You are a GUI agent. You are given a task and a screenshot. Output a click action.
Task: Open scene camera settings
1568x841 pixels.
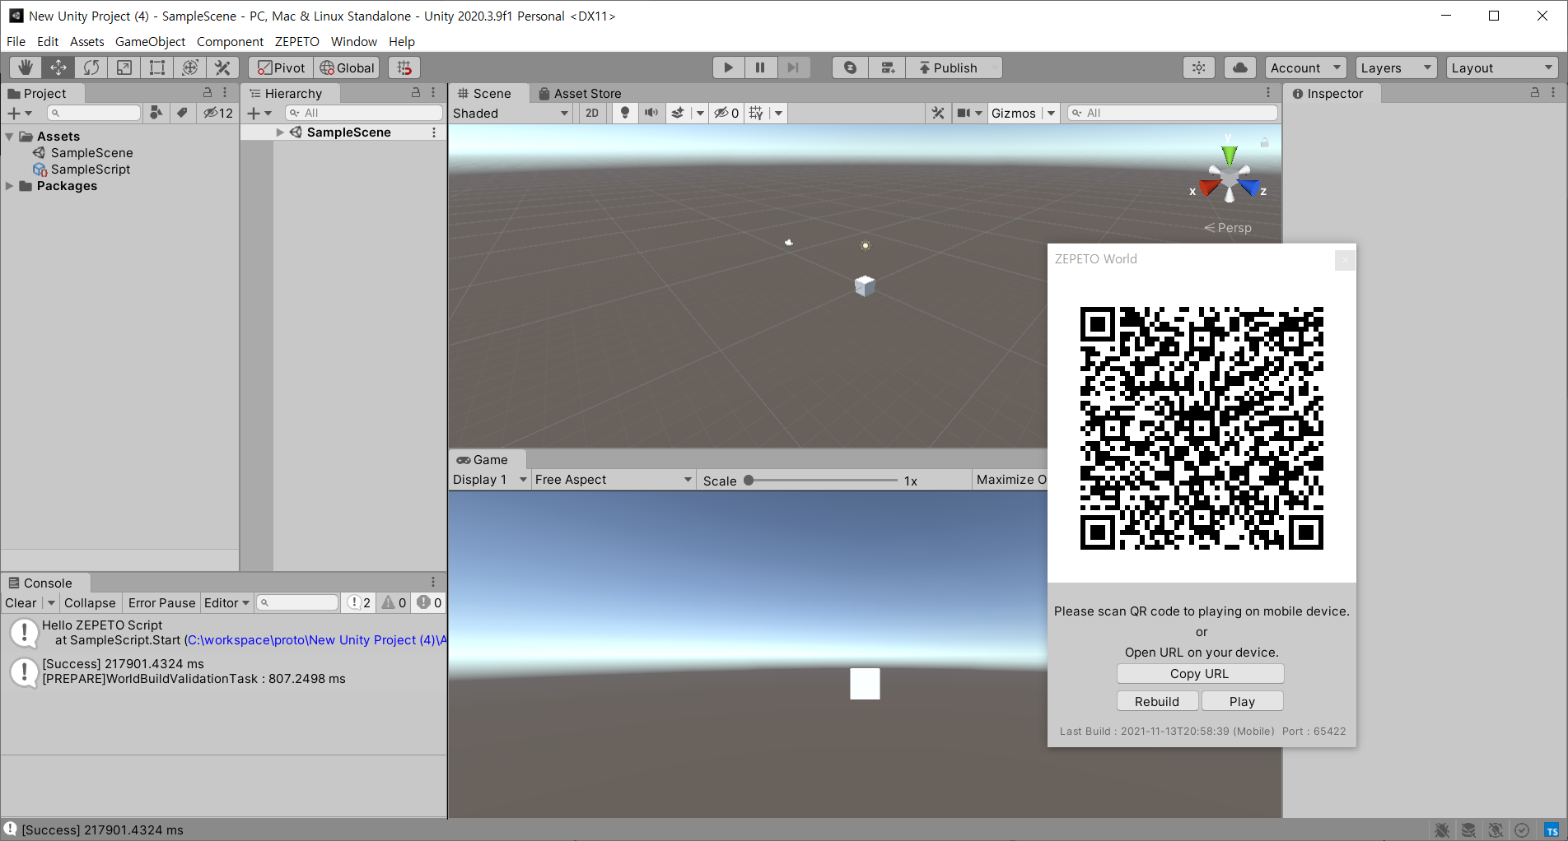point(964,113)
